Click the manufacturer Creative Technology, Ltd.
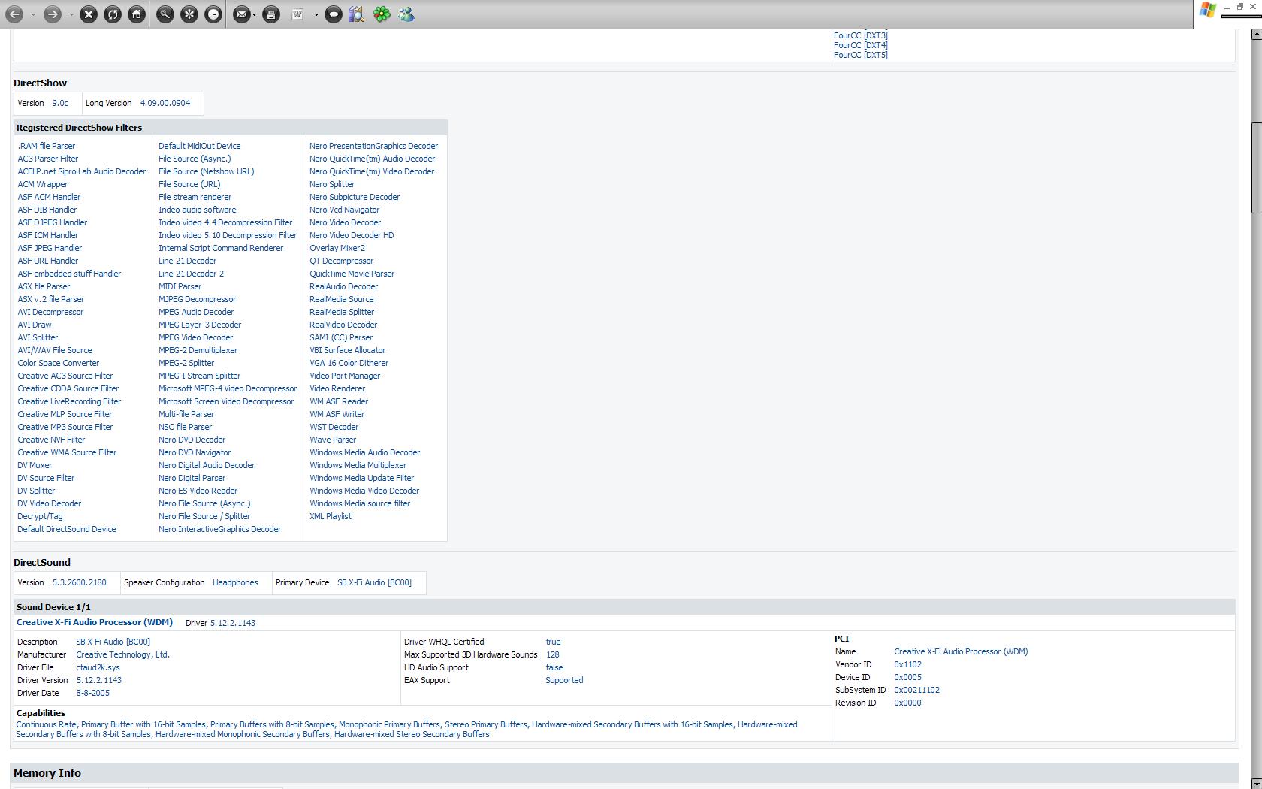Image resolution: width=1262 pixels, height=789 pixels. [x=122, y=654]
